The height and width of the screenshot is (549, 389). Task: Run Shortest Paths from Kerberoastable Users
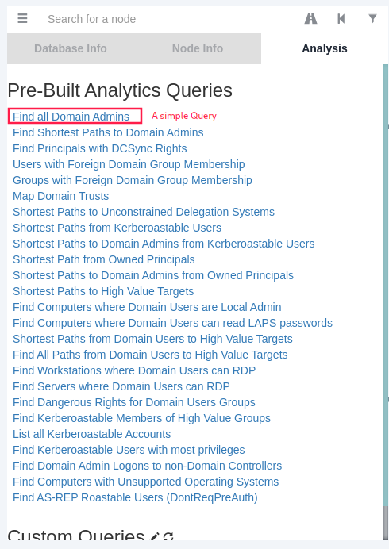click(x=117, y=228)
